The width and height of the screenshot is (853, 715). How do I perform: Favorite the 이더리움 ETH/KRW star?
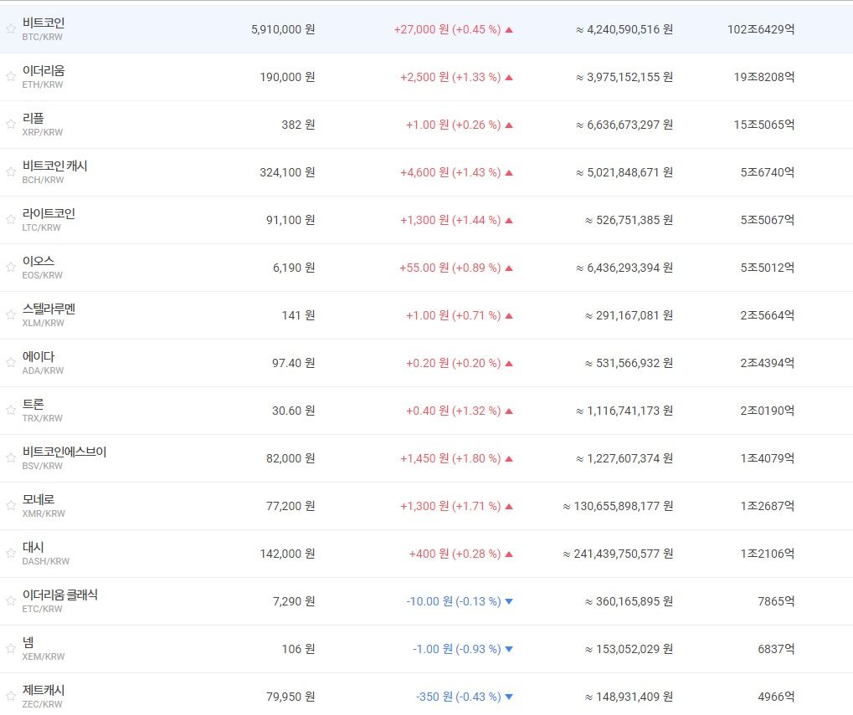point(10,77)
